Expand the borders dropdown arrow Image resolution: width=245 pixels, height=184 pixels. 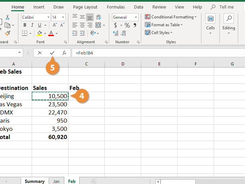coord(31,33)
